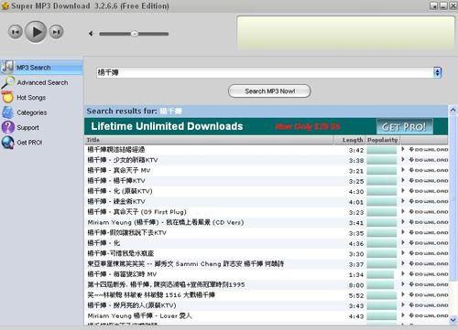Select the Miriam Yeung (CD Vers) result title

tap(166, 222)
